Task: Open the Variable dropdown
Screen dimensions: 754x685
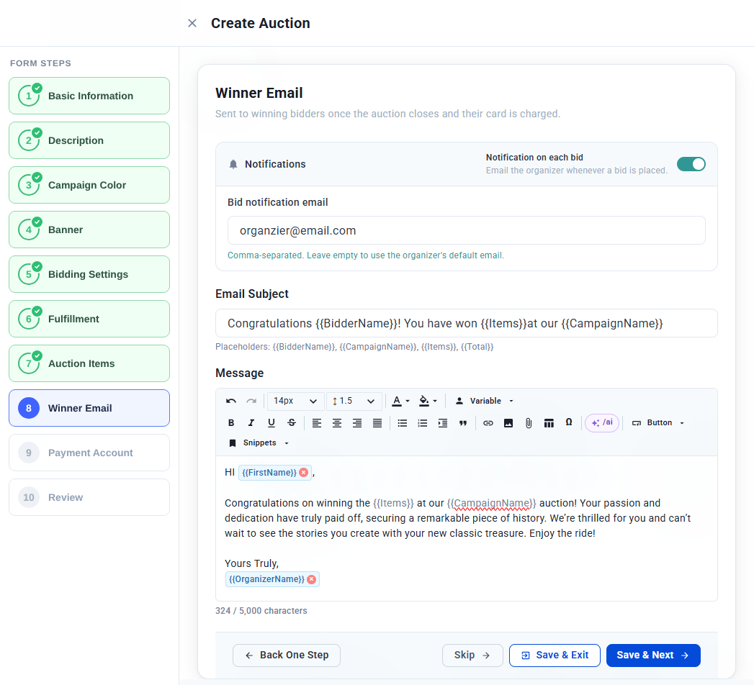Action: (484, 401)
